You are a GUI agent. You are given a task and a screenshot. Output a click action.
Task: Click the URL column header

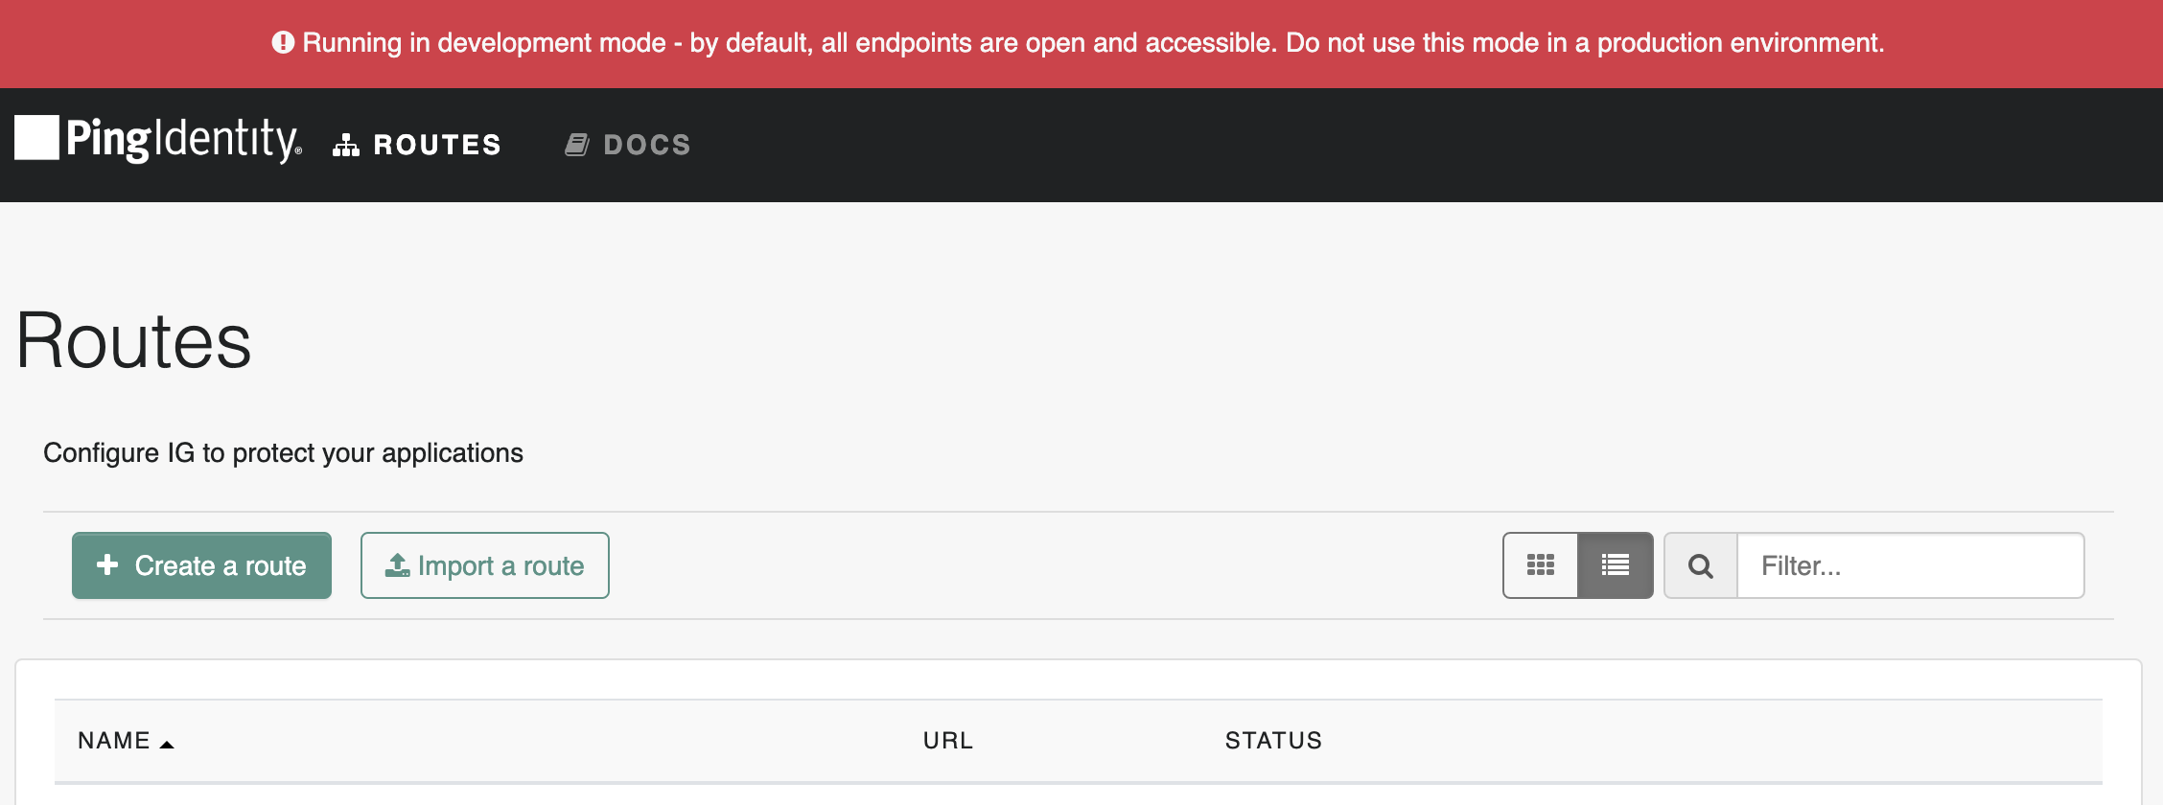(947, 741)
